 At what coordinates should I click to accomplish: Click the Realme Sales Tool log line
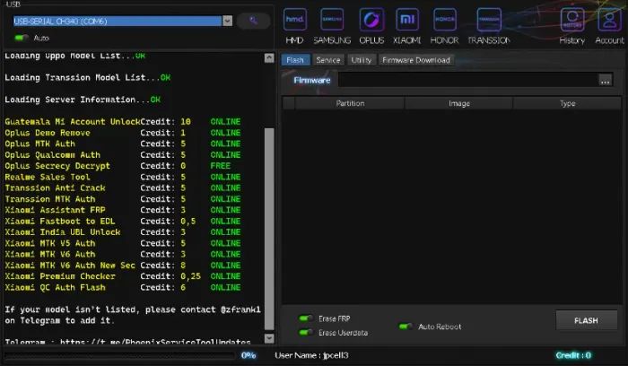(x=123, y=177)
